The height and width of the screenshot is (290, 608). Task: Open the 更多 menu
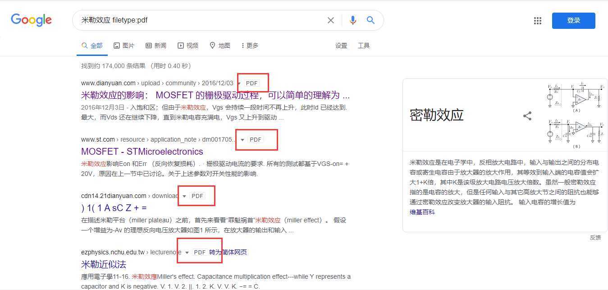(250, 46)
